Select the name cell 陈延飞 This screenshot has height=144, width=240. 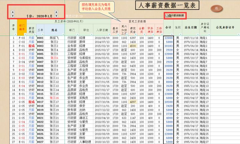pyautogui.click(x=54, y=38)
